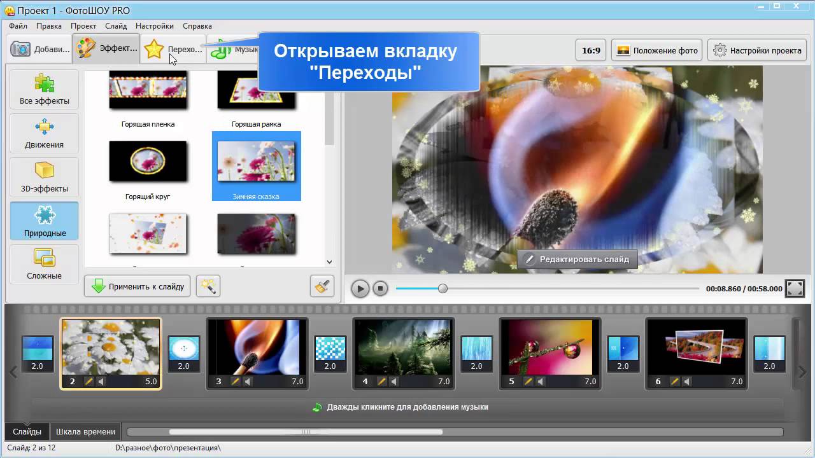This screenshot has height=458, width=815.
Task: Click Редактировать слайд on the preview
Action: 577,259
